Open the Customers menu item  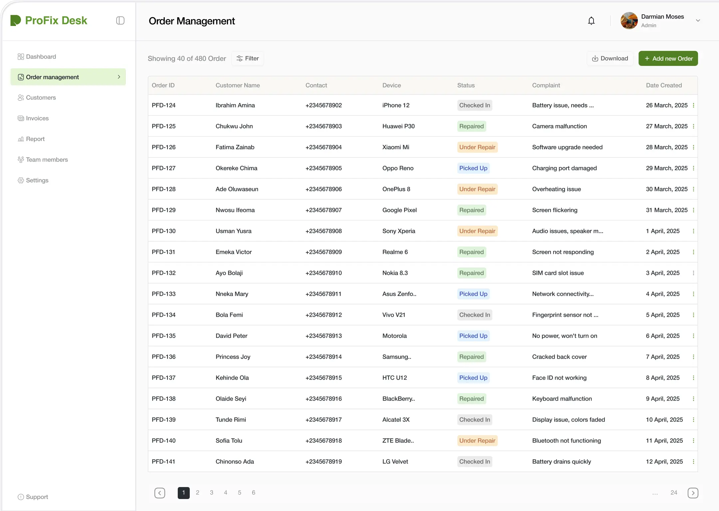pyautogui.click(x=37, y=97)
